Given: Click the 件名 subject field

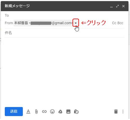Looking at the screenshot, I should [65, 33].
